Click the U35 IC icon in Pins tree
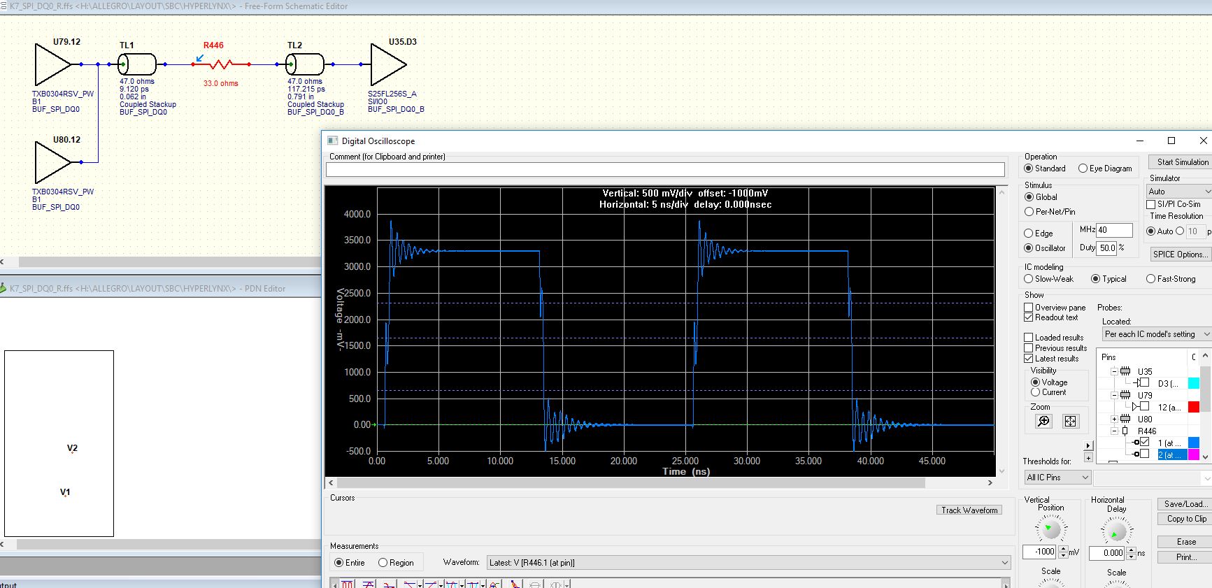 pos(1125,371)
